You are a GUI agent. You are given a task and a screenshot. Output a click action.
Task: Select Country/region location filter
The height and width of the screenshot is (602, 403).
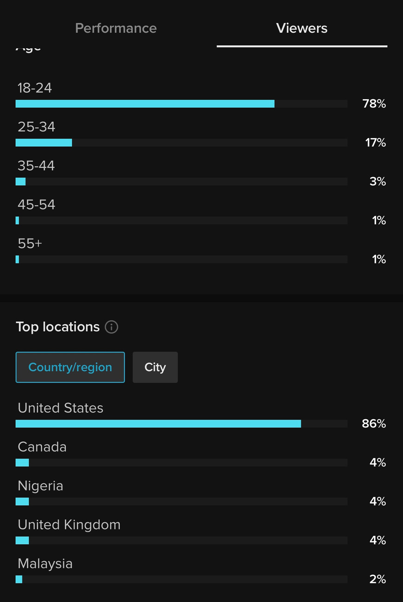click(x=70, y=367)
